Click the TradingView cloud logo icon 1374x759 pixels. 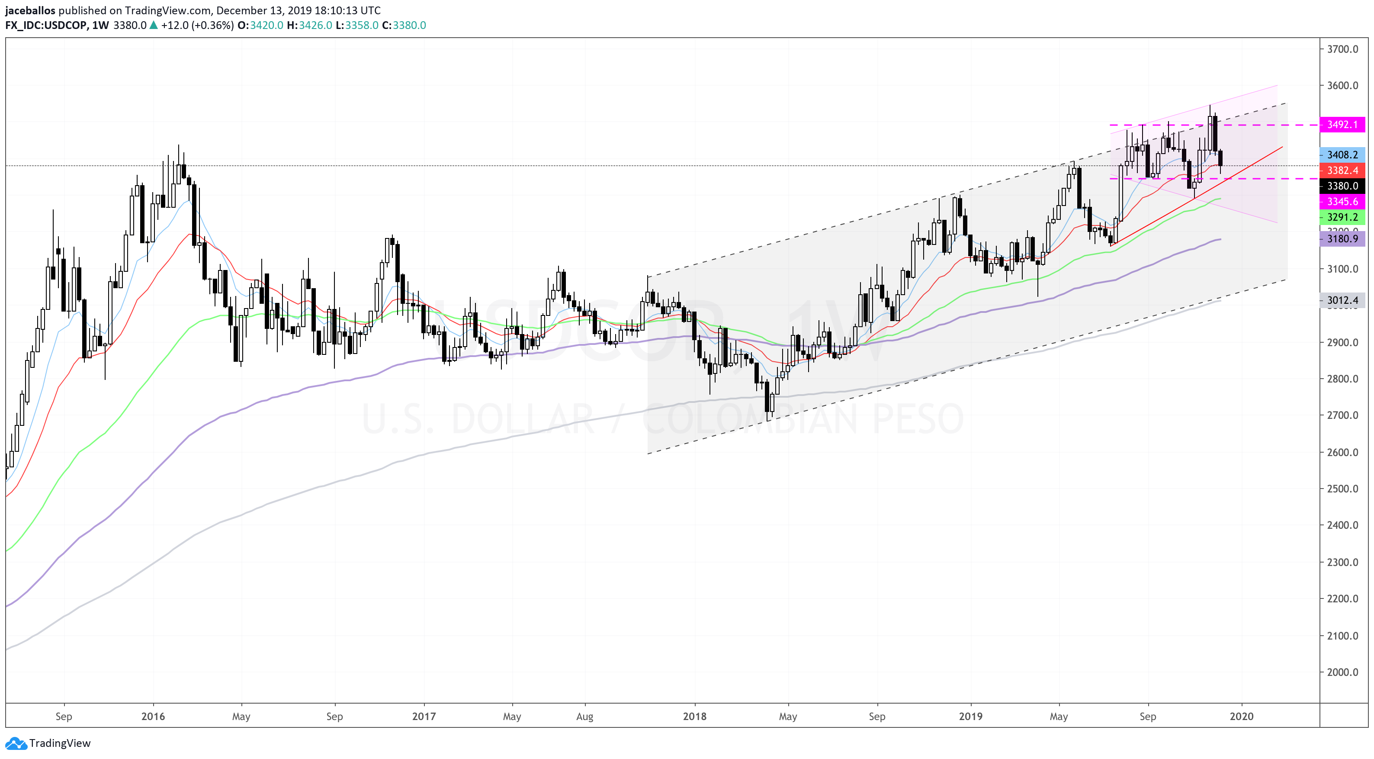[16, 743]
